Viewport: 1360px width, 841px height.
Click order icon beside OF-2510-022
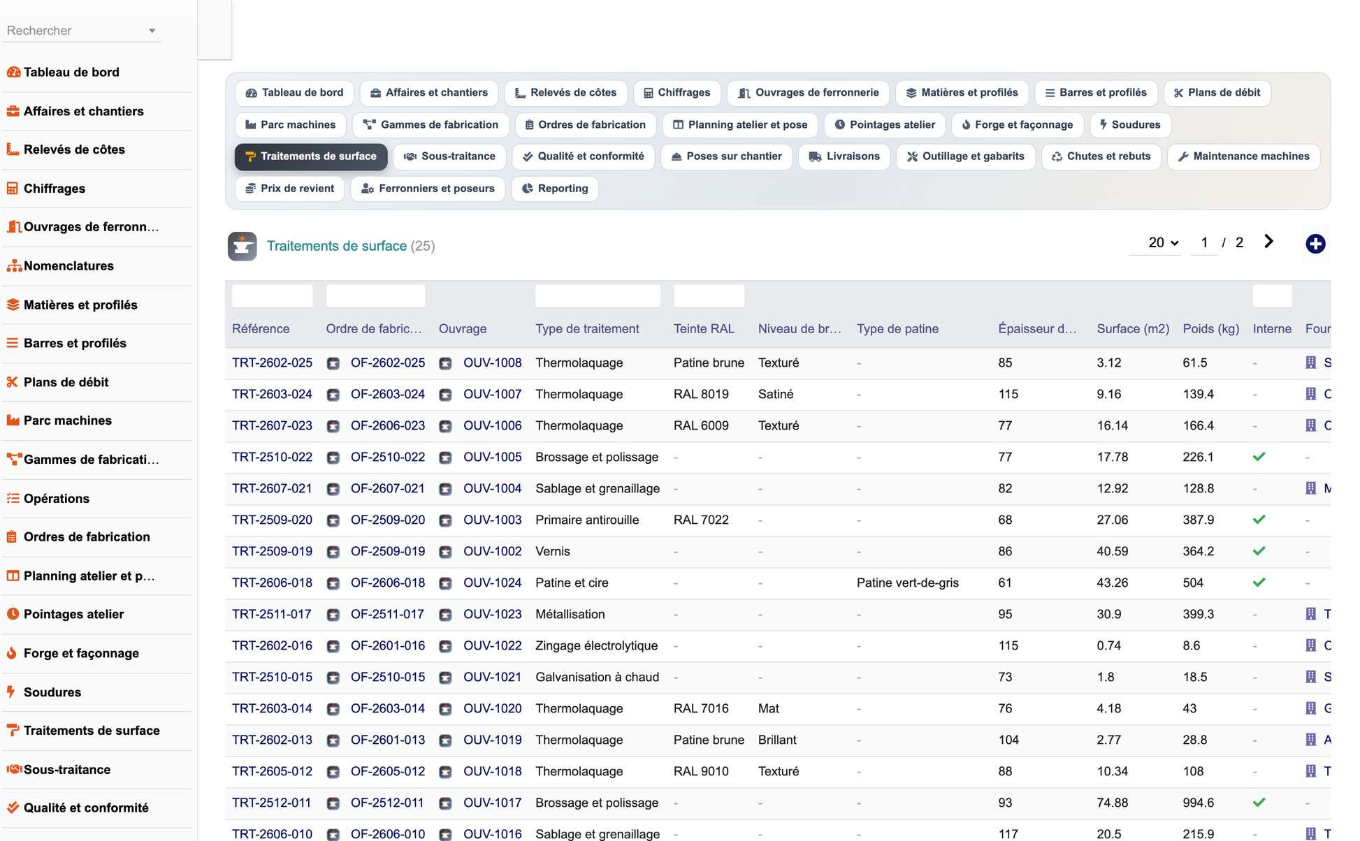[x=333, y=458]
